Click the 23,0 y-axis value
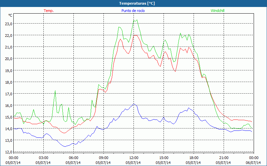The height and width of the screenshot is (166, 267). pos(9,24)
